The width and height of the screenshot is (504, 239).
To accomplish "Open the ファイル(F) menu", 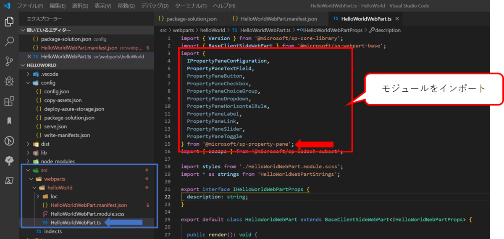I will coord(30,6).
